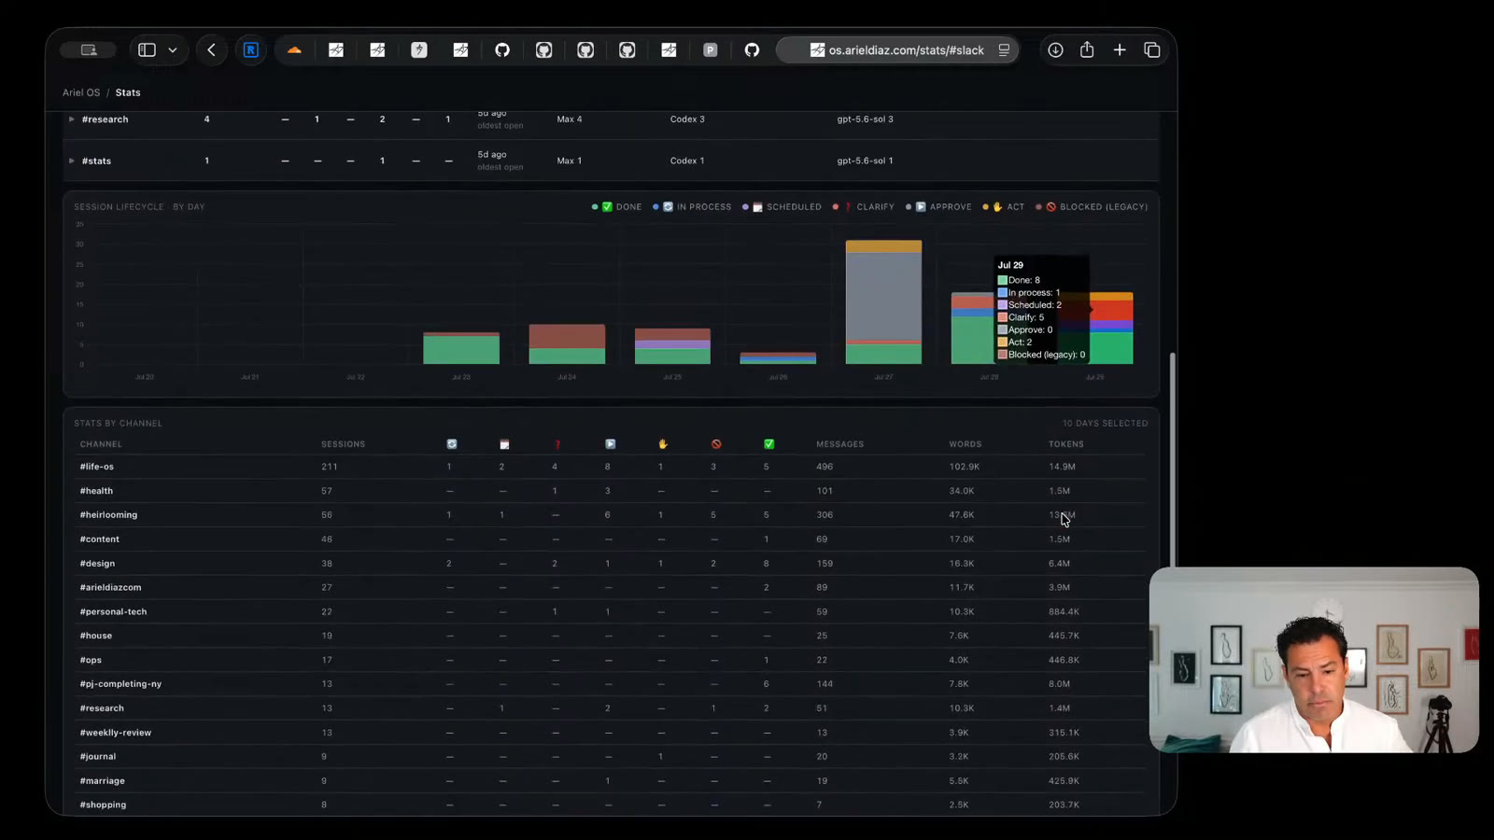Click the Jul 23 bar in chart
1494x840 pixels.
[461, 348]
